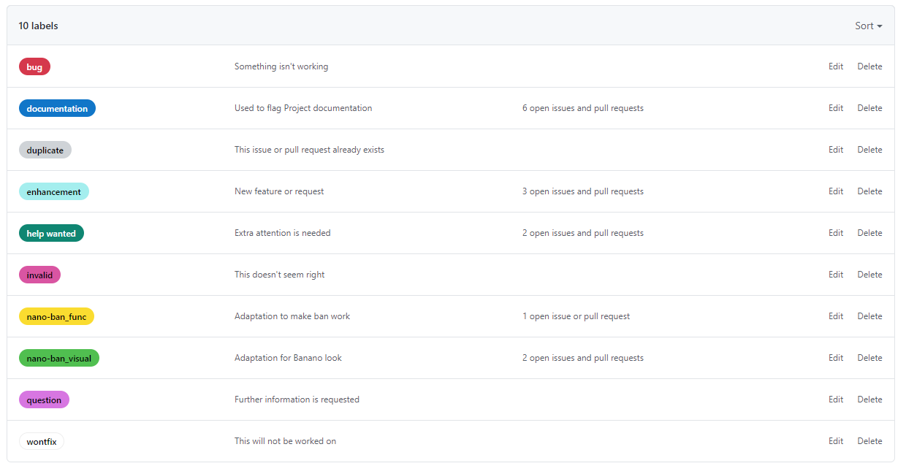The image size is (906, 474).
Task: Click the enhancement label badge
Action: tap(53, 192)
